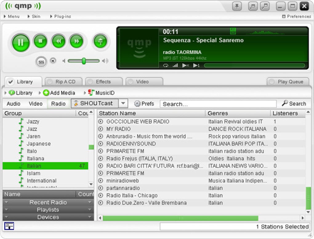Click the pin always-on-top button

pos(237,6)
